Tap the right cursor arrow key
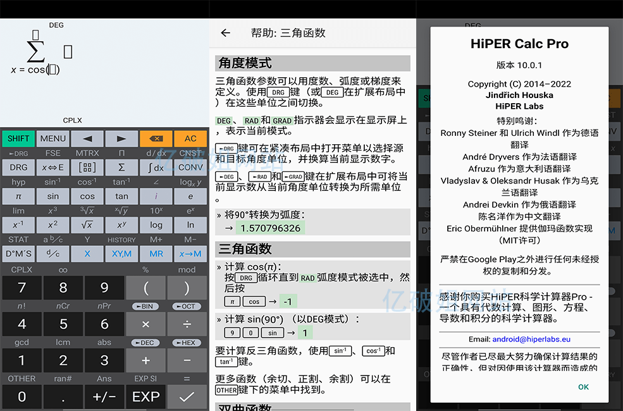 tap(121, 138)
